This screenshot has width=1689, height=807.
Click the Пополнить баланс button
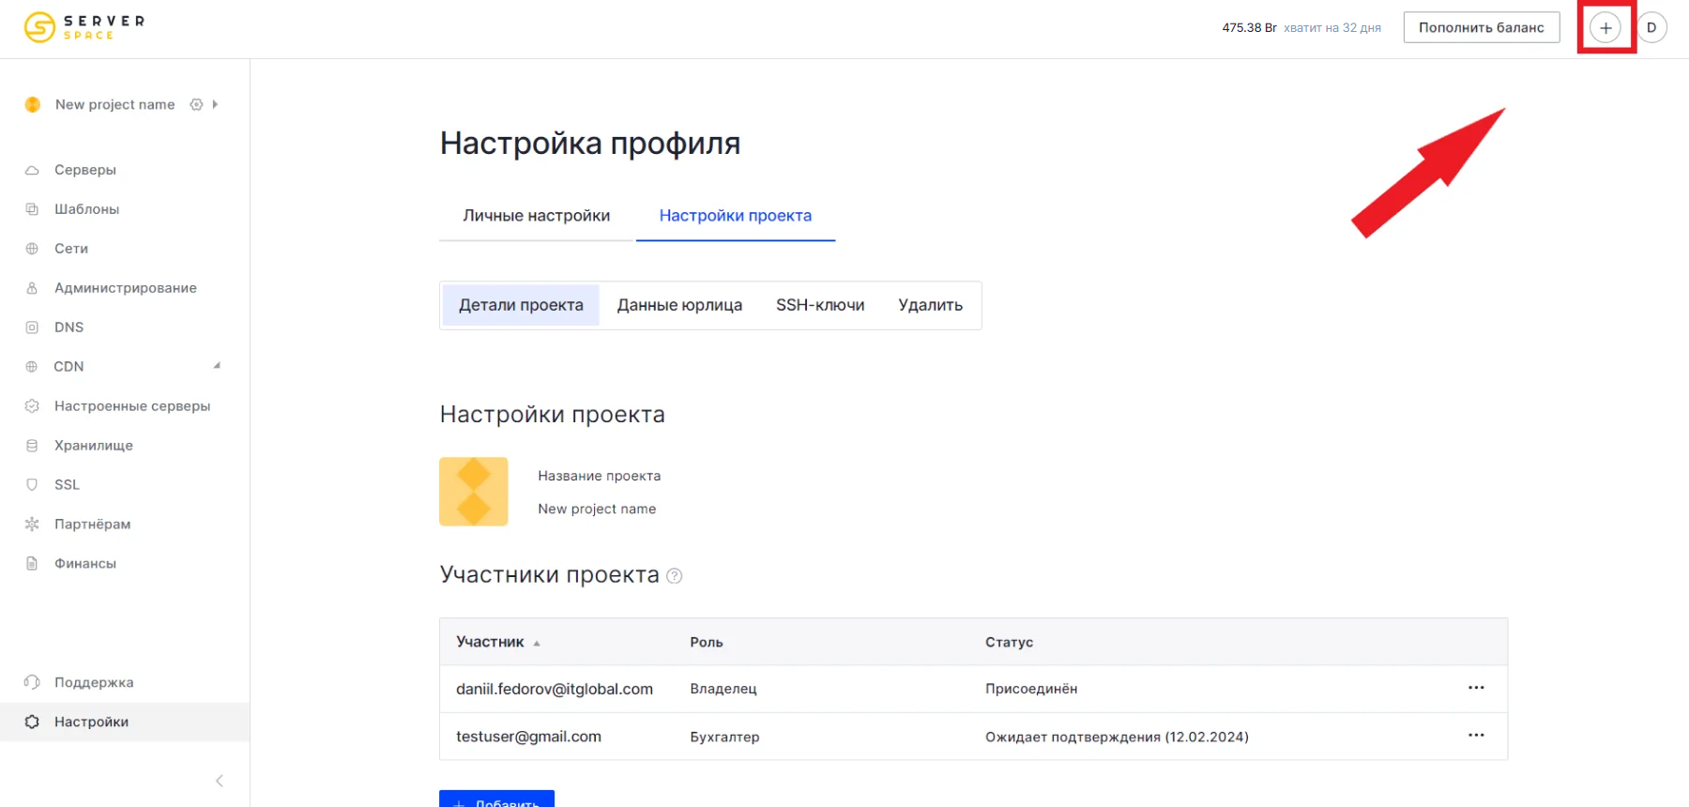pos(1482,27)
